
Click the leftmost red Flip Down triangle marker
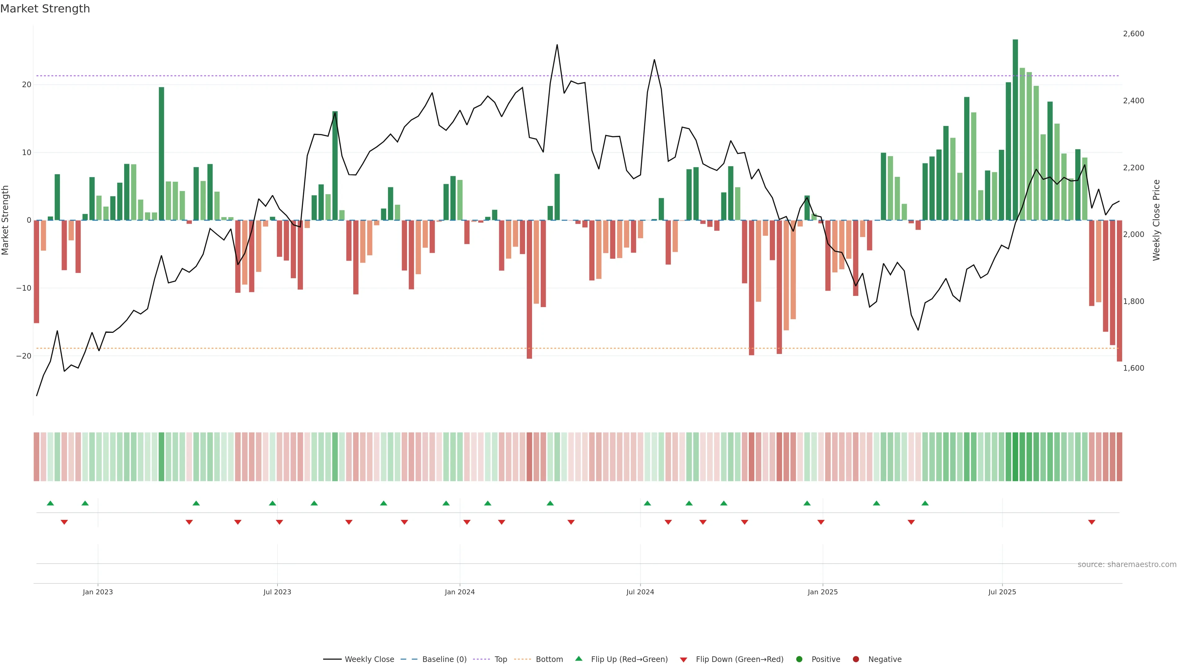point(64,522)
